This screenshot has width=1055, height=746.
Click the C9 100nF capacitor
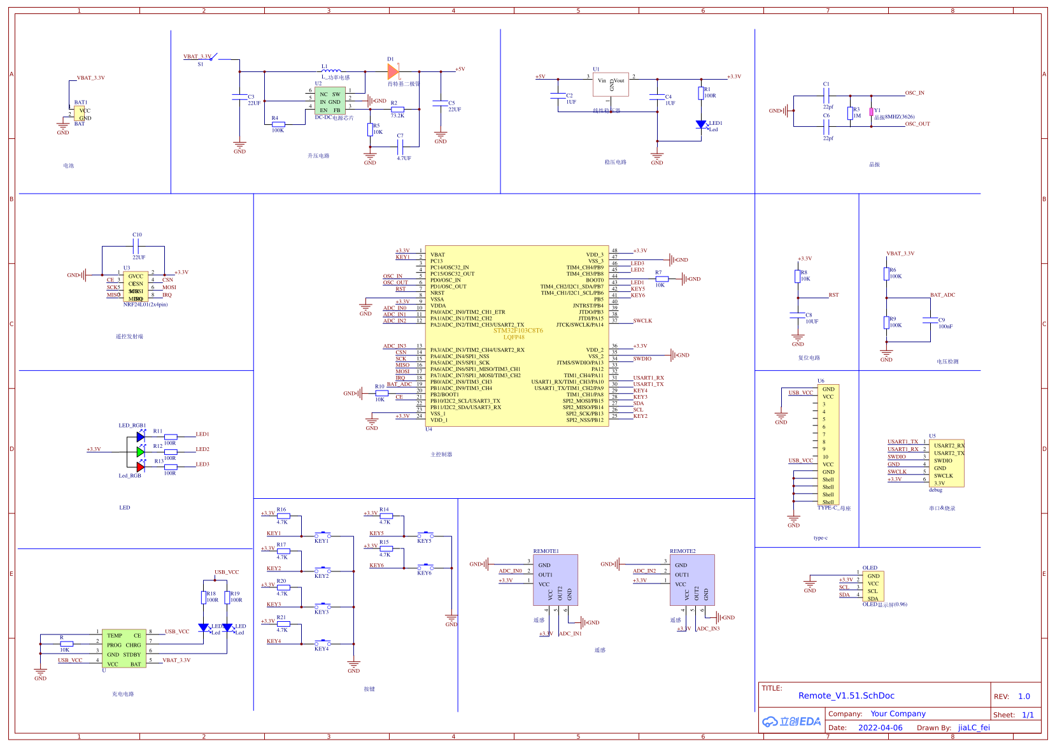tap(930, 320)
